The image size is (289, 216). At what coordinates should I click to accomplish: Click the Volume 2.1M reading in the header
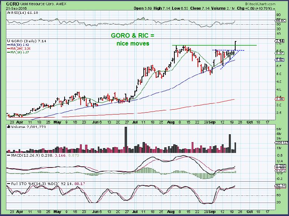pyautogui.click(x=223, y=8)
